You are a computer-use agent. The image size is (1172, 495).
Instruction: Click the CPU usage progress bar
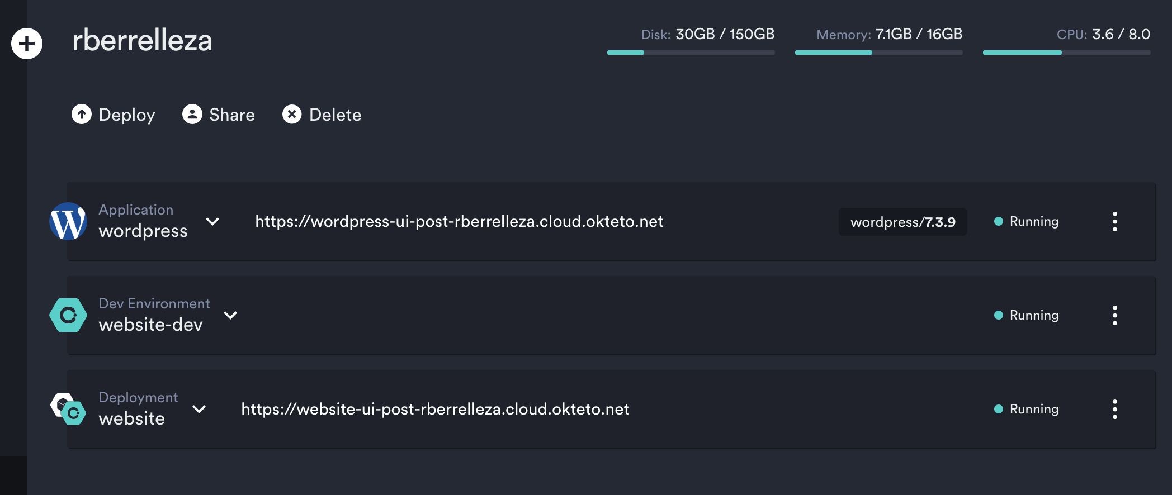pyautogui.click(x=1067, y=53)
